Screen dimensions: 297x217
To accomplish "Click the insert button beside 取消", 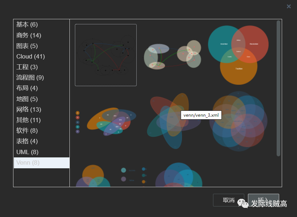I will [264, 200].
